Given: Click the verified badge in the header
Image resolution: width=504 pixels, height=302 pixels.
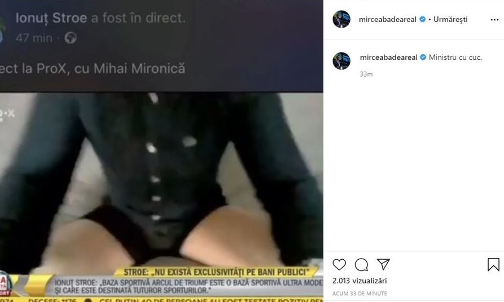Looking at the screenshot, I should tap(422, 19).
